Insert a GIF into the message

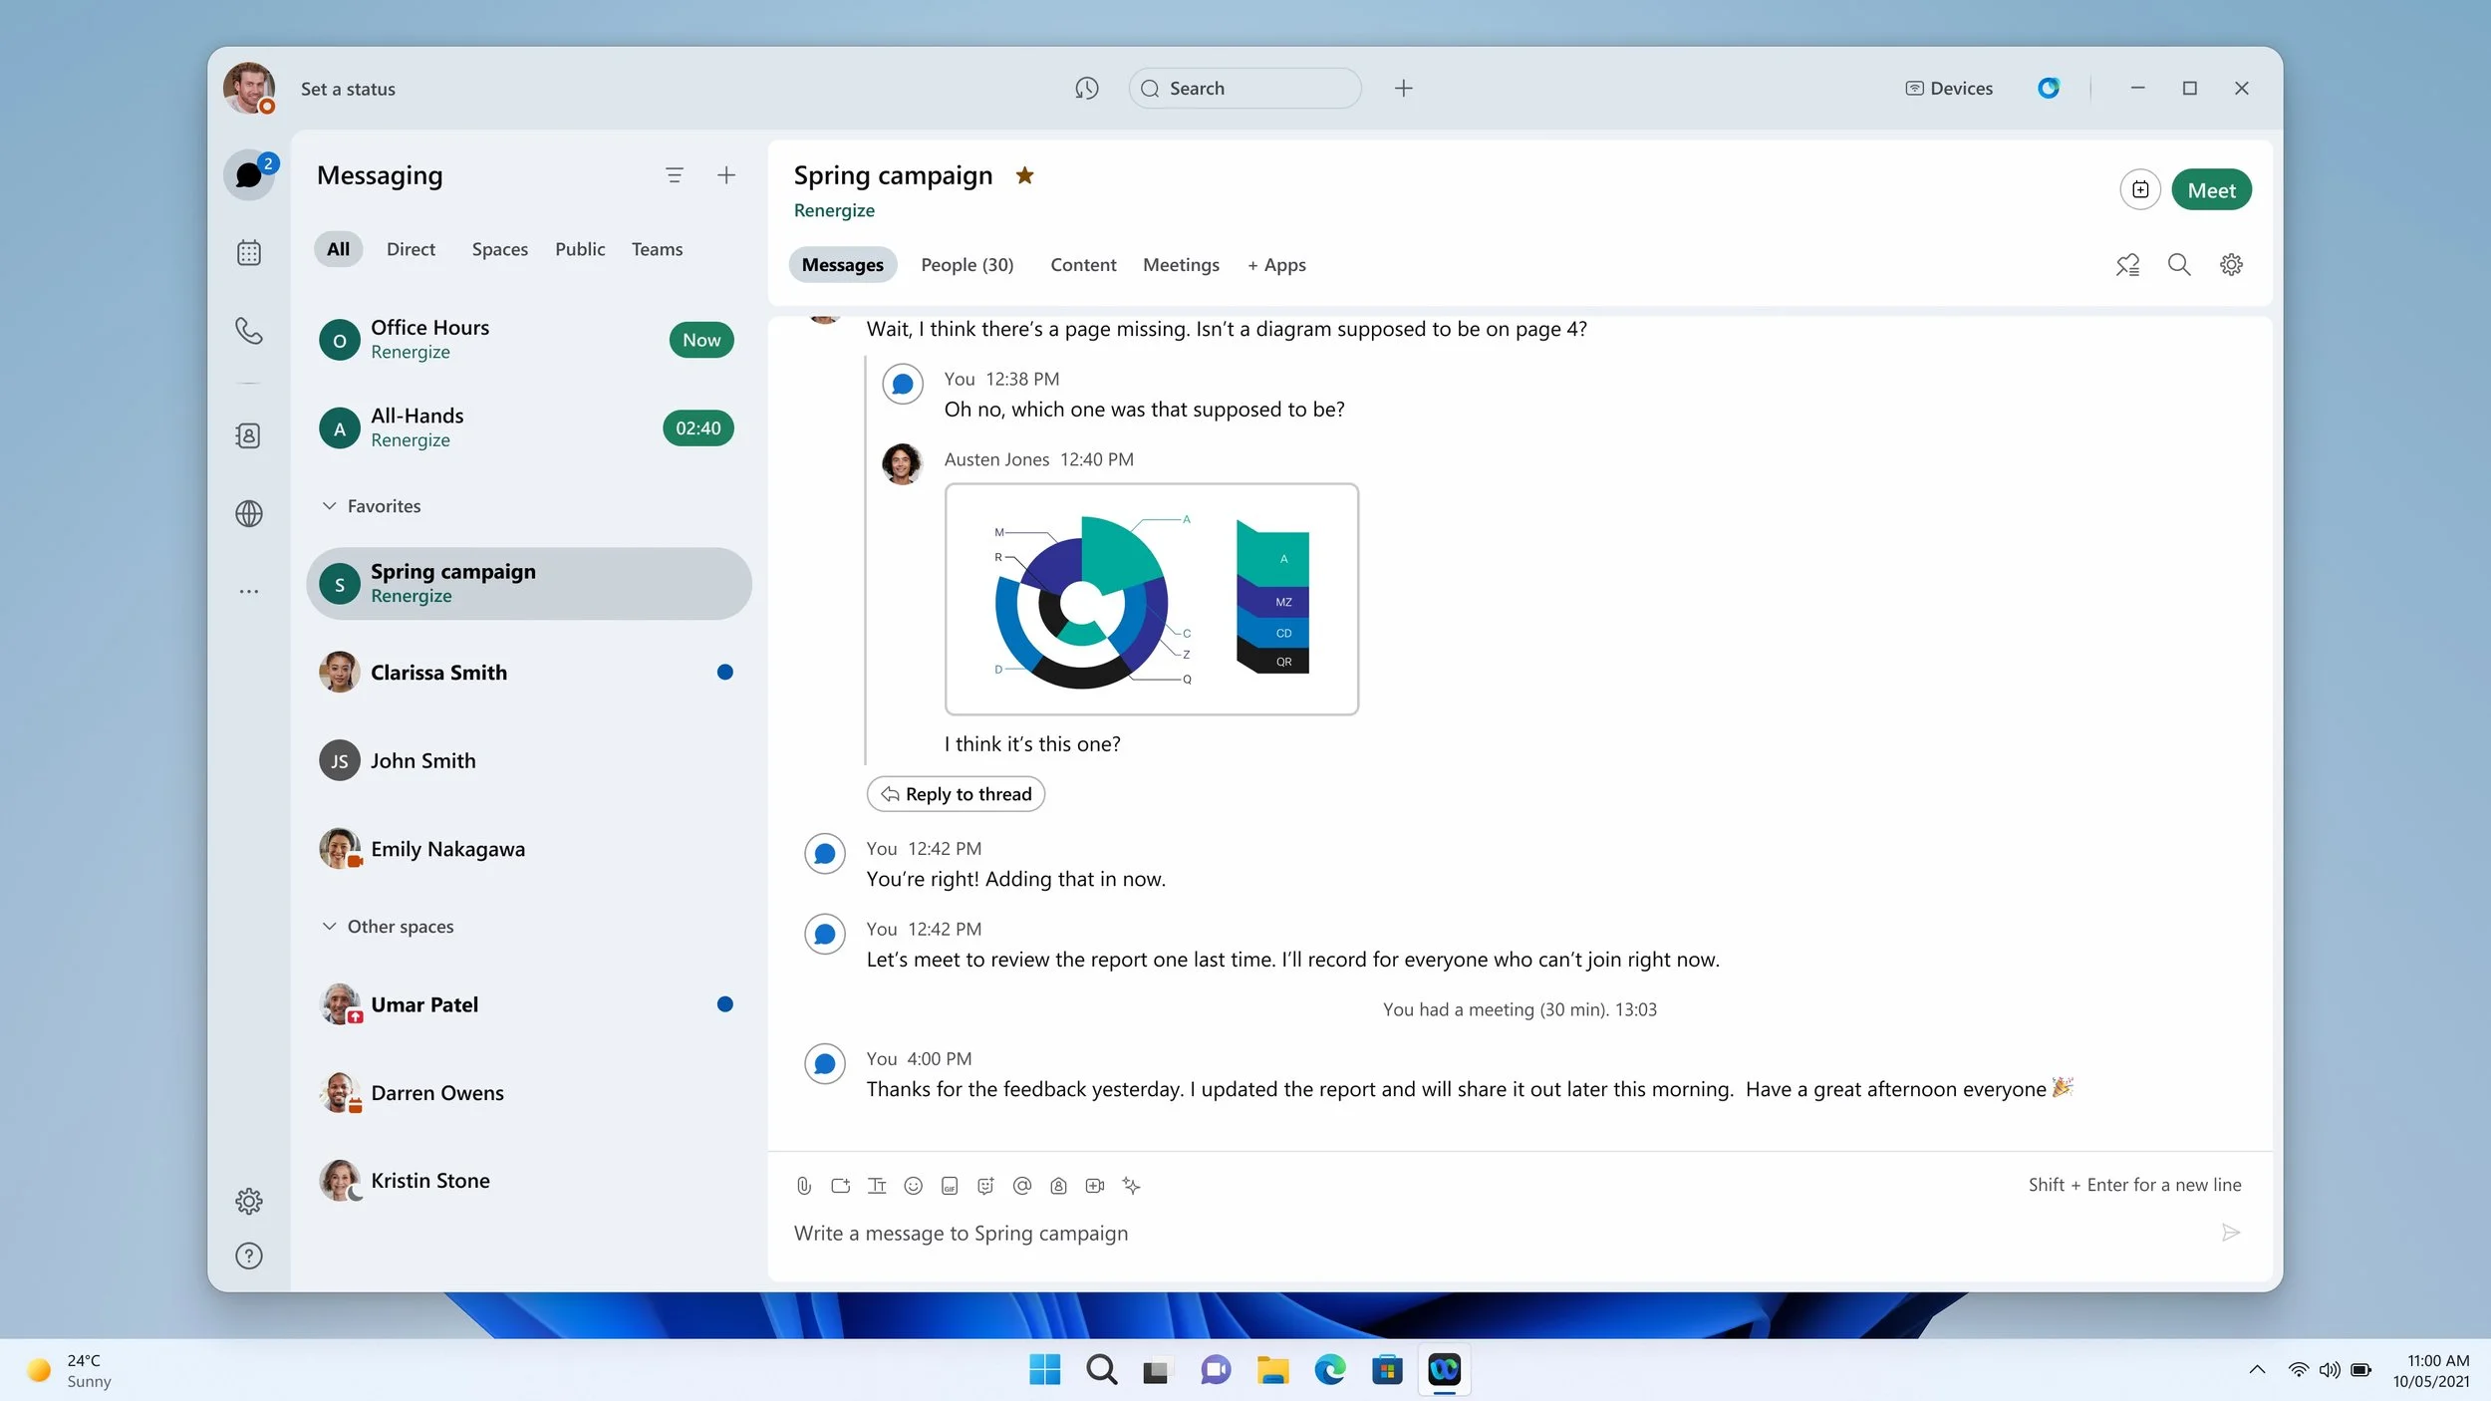949,1186
